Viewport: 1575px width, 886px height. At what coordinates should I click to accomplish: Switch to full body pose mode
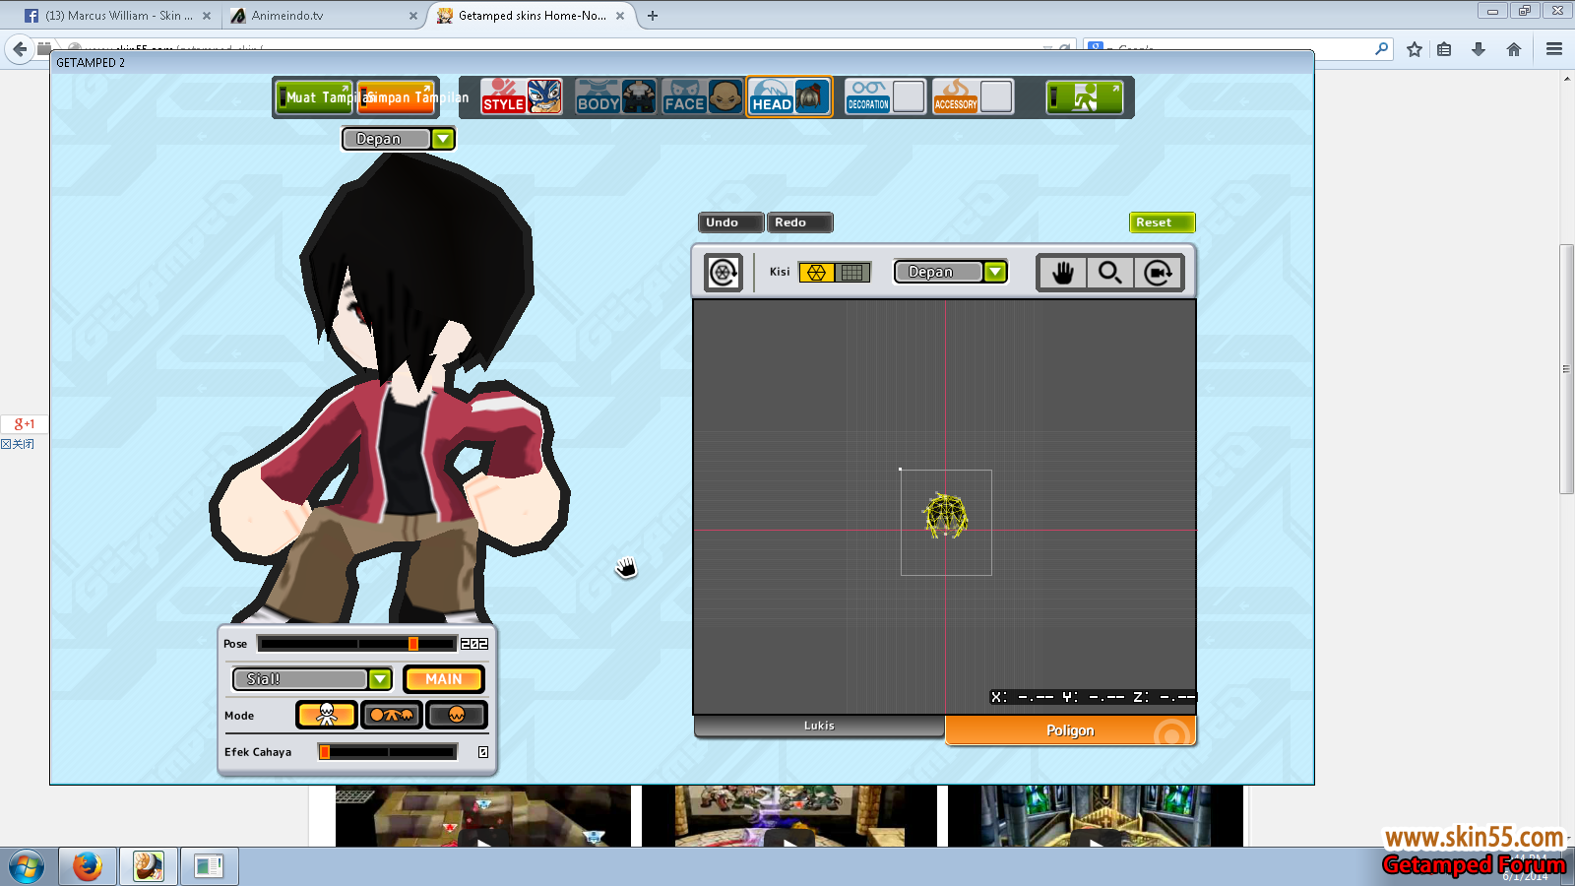327,715
